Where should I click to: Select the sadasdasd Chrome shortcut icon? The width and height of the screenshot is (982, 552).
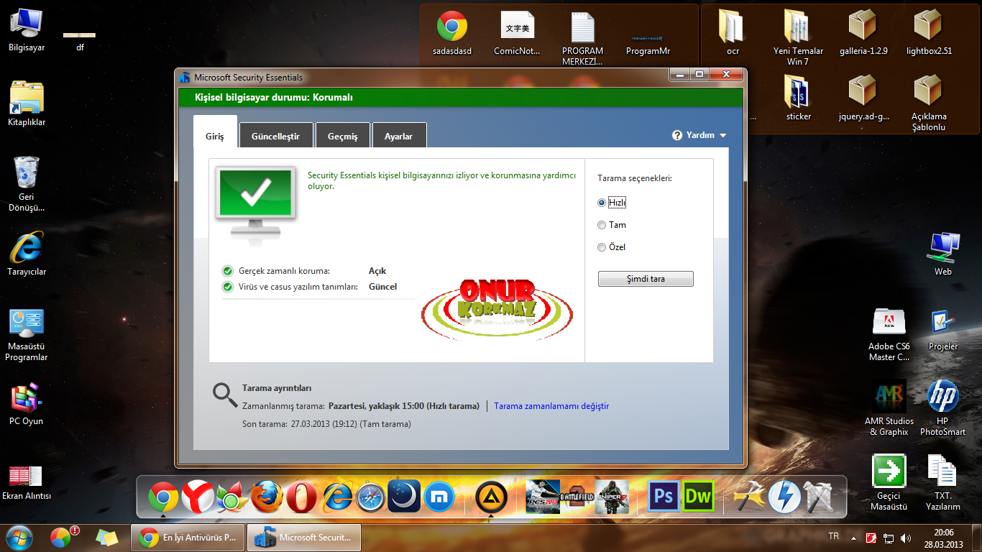coord(452,32)
